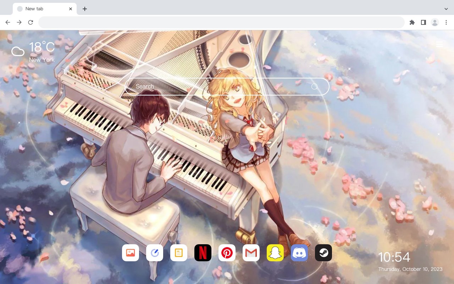This screenshot has height=284, width=454.
Task: Open the Pinterest shortcut
Action: [x=227, y=253]
